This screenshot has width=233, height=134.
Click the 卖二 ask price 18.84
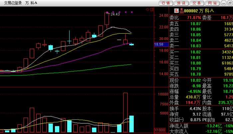tap(196, 40)
